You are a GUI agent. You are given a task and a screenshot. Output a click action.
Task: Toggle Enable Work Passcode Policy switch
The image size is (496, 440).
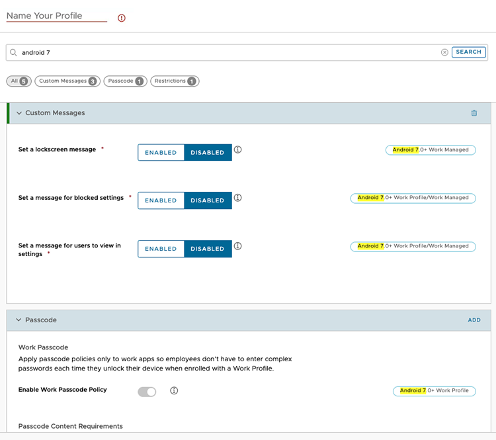147,392
